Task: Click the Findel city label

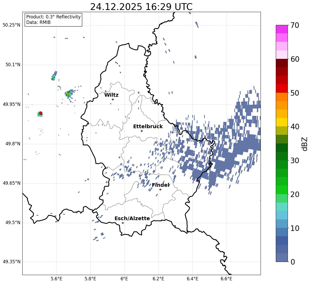Action: click(x=161, y=185)
